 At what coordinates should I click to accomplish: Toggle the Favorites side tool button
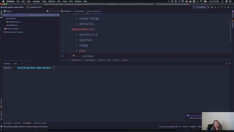1,115
